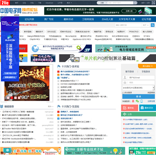Select carousel slide 2 indicator
Viewport: 156px width, 156px height.
coord(12,98)
